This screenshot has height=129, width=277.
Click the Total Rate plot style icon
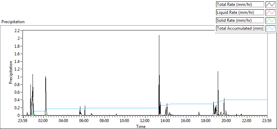(x=270, y=4)
